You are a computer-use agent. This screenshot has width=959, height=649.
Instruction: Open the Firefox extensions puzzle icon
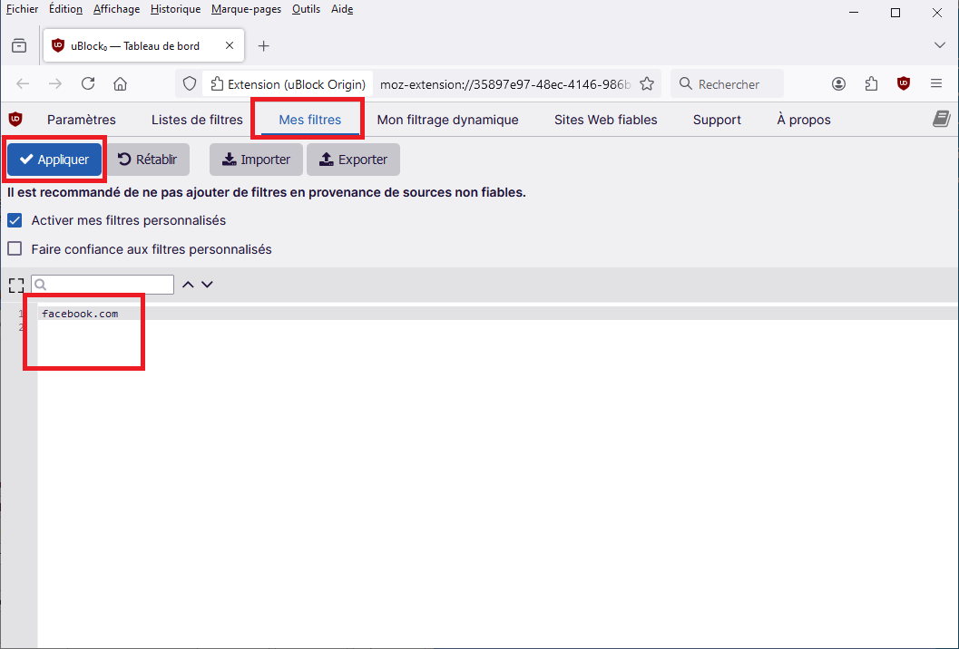pyautogui.click(x=871, y=83)
